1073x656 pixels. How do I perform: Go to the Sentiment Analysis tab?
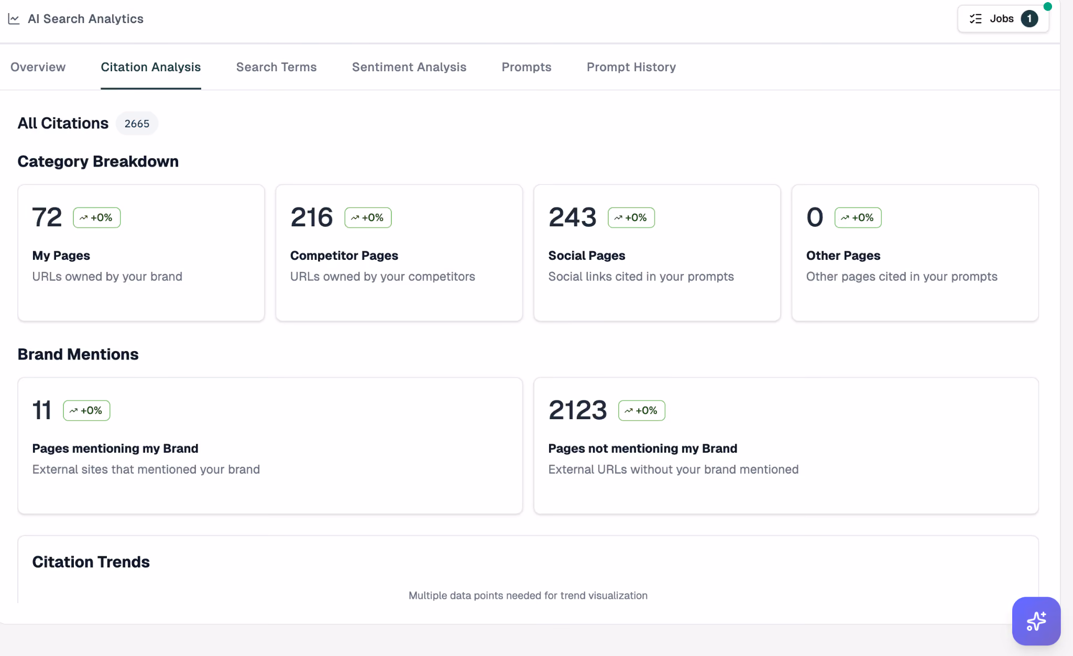[409, 67]
